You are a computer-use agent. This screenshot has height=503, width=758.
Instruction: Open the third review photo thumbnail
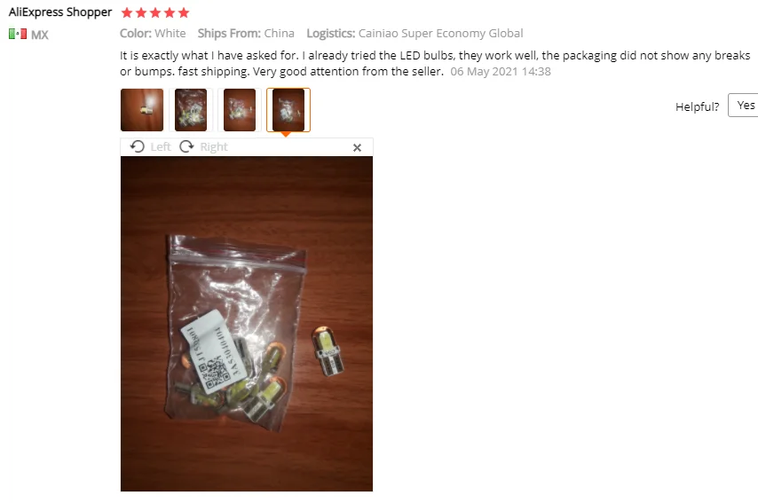coord(240,110)
